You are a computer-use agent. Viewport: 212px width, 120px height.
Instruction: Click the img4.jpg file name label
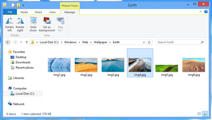140,75
